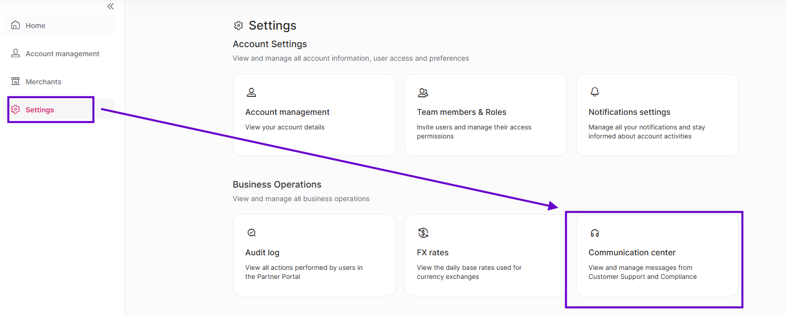Go to Account management in the sidebar
The width and height of the screenshot is (786, 316).
coord(59,53)
